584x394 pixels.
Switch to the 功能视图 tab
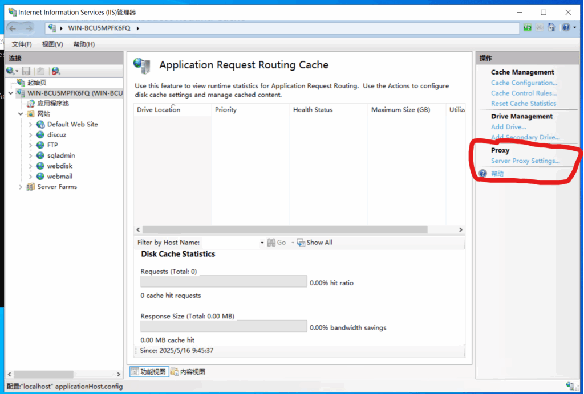[x=149, y=372]
